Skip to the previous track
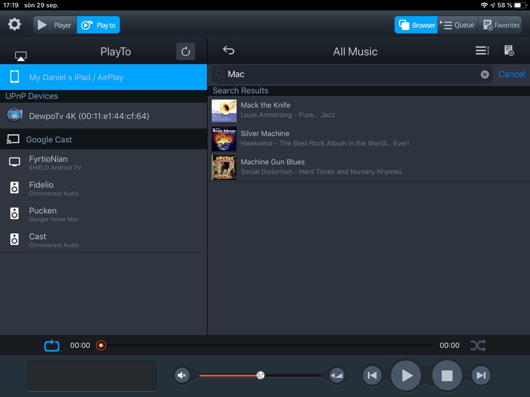Screen dimensions: 530x397 [372, 375]
